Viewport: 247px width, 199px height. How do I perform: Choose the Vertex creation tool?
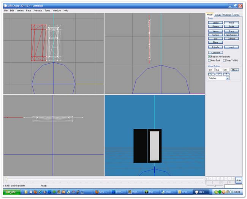pyautogui.click(x=215, y=31)
